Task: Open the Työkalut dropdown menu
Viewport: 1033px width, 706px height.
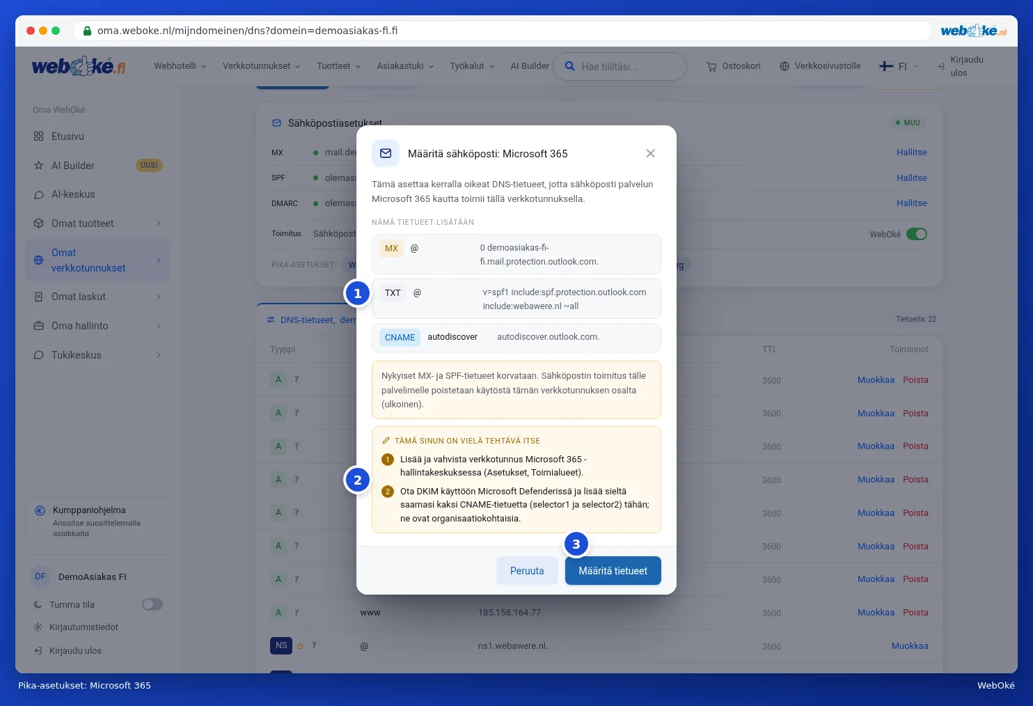Action: [x=472, y=66]
